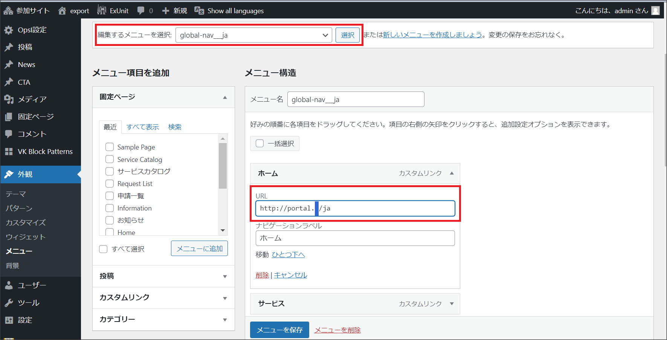The image size is (667, 340).
Task: Open the ウィジェット submenu item
Action: pyautogui.click(x=26, y=237)
